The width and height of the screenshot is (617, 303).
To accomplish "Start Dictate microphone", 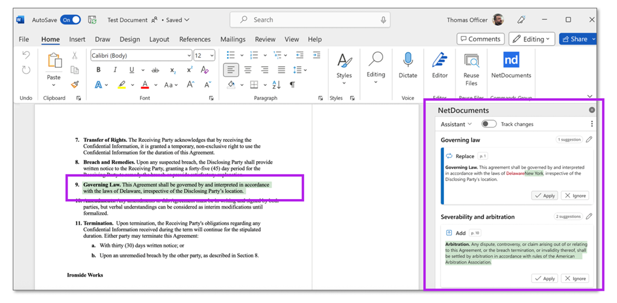I will click(x=408, y=65).
